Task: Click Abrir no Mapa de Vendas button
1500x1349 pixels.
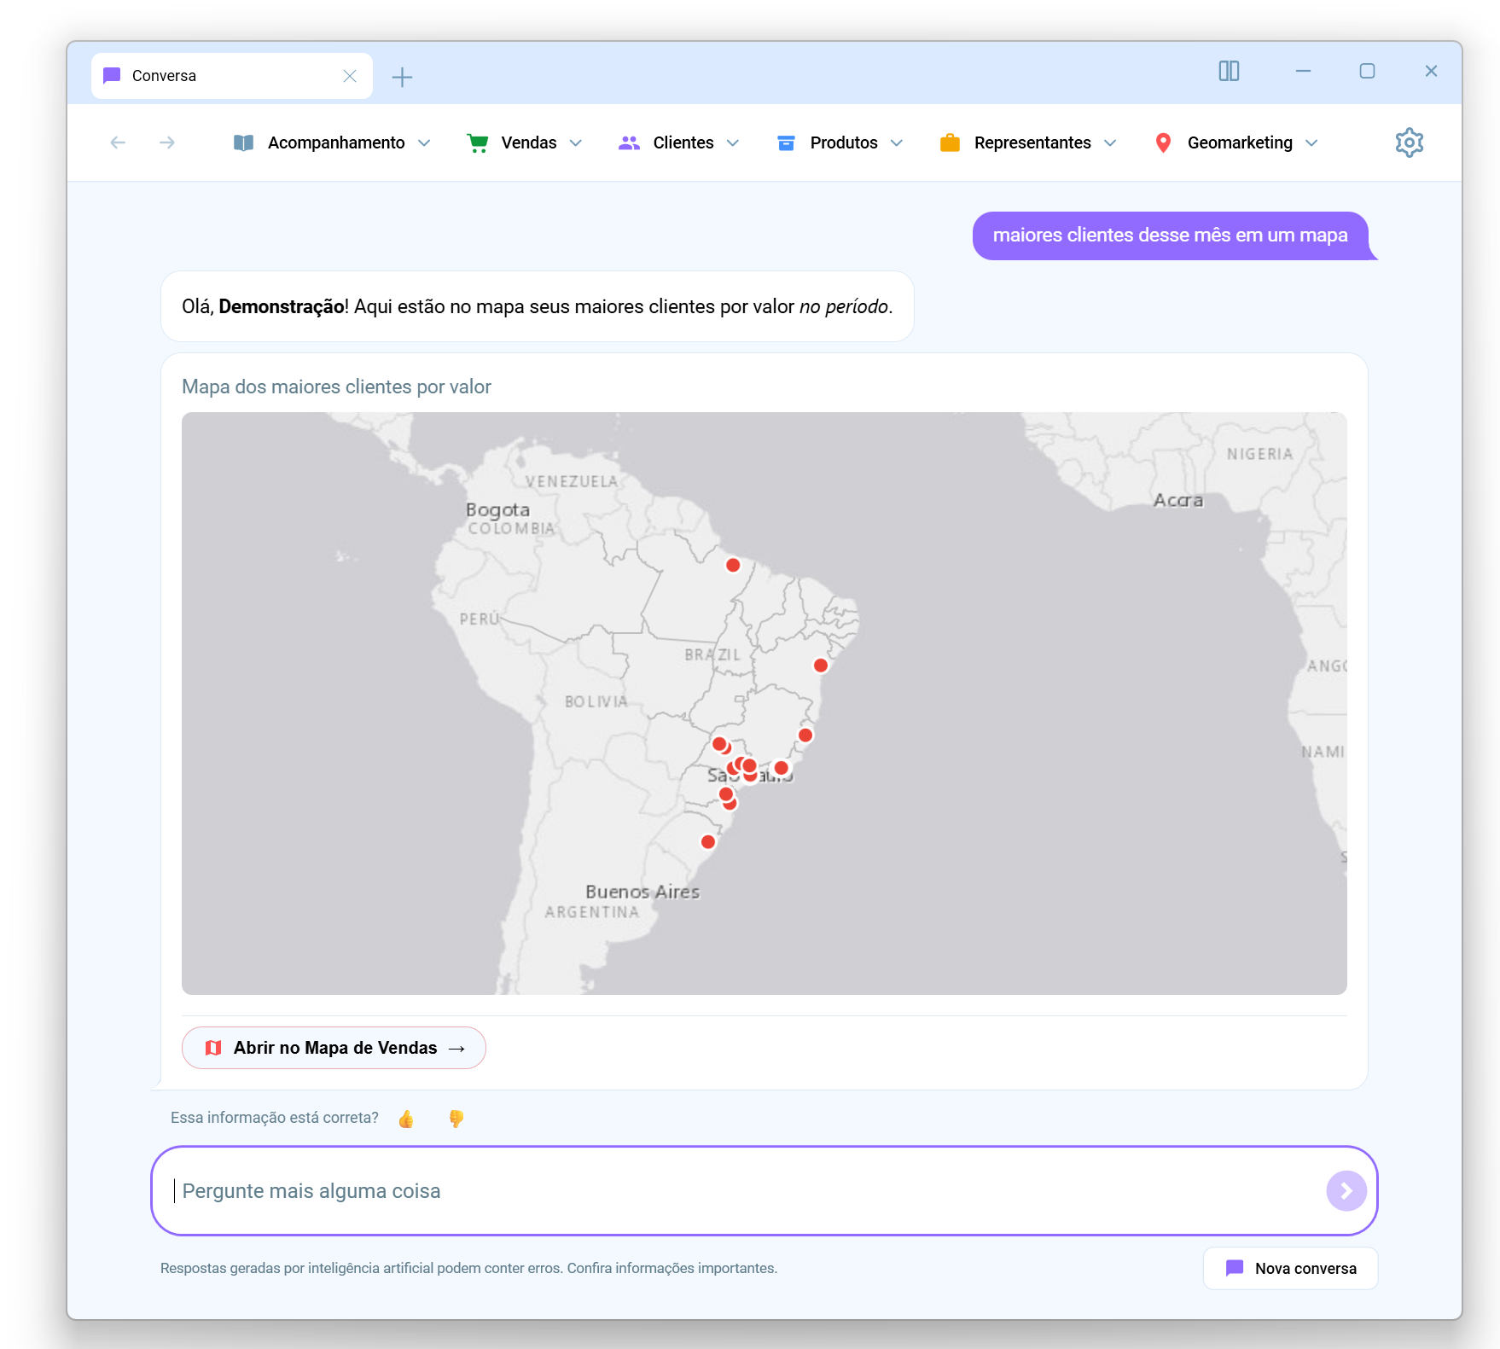Action: click(x=334, y=1048)
